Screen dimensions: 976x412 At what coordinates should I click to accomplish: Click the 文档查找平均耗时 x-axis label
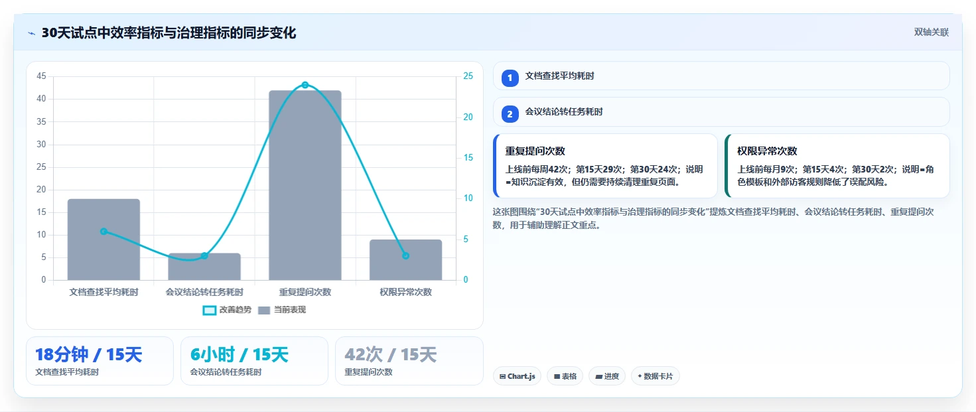104,292
